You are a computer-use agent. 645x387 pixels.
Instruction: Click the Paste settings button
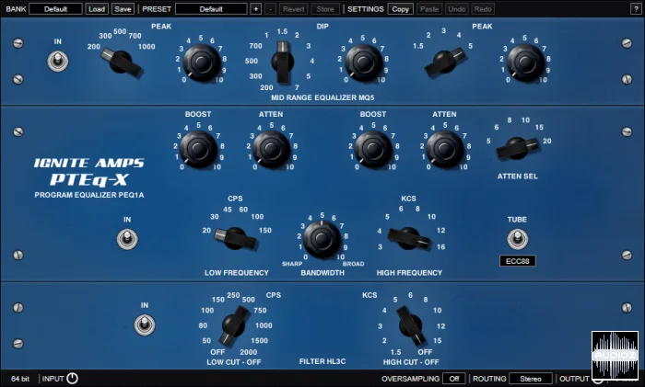(x=429, y=9)
